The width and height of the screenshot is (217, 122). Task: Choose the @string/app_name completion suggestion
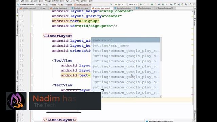(125, 45)
